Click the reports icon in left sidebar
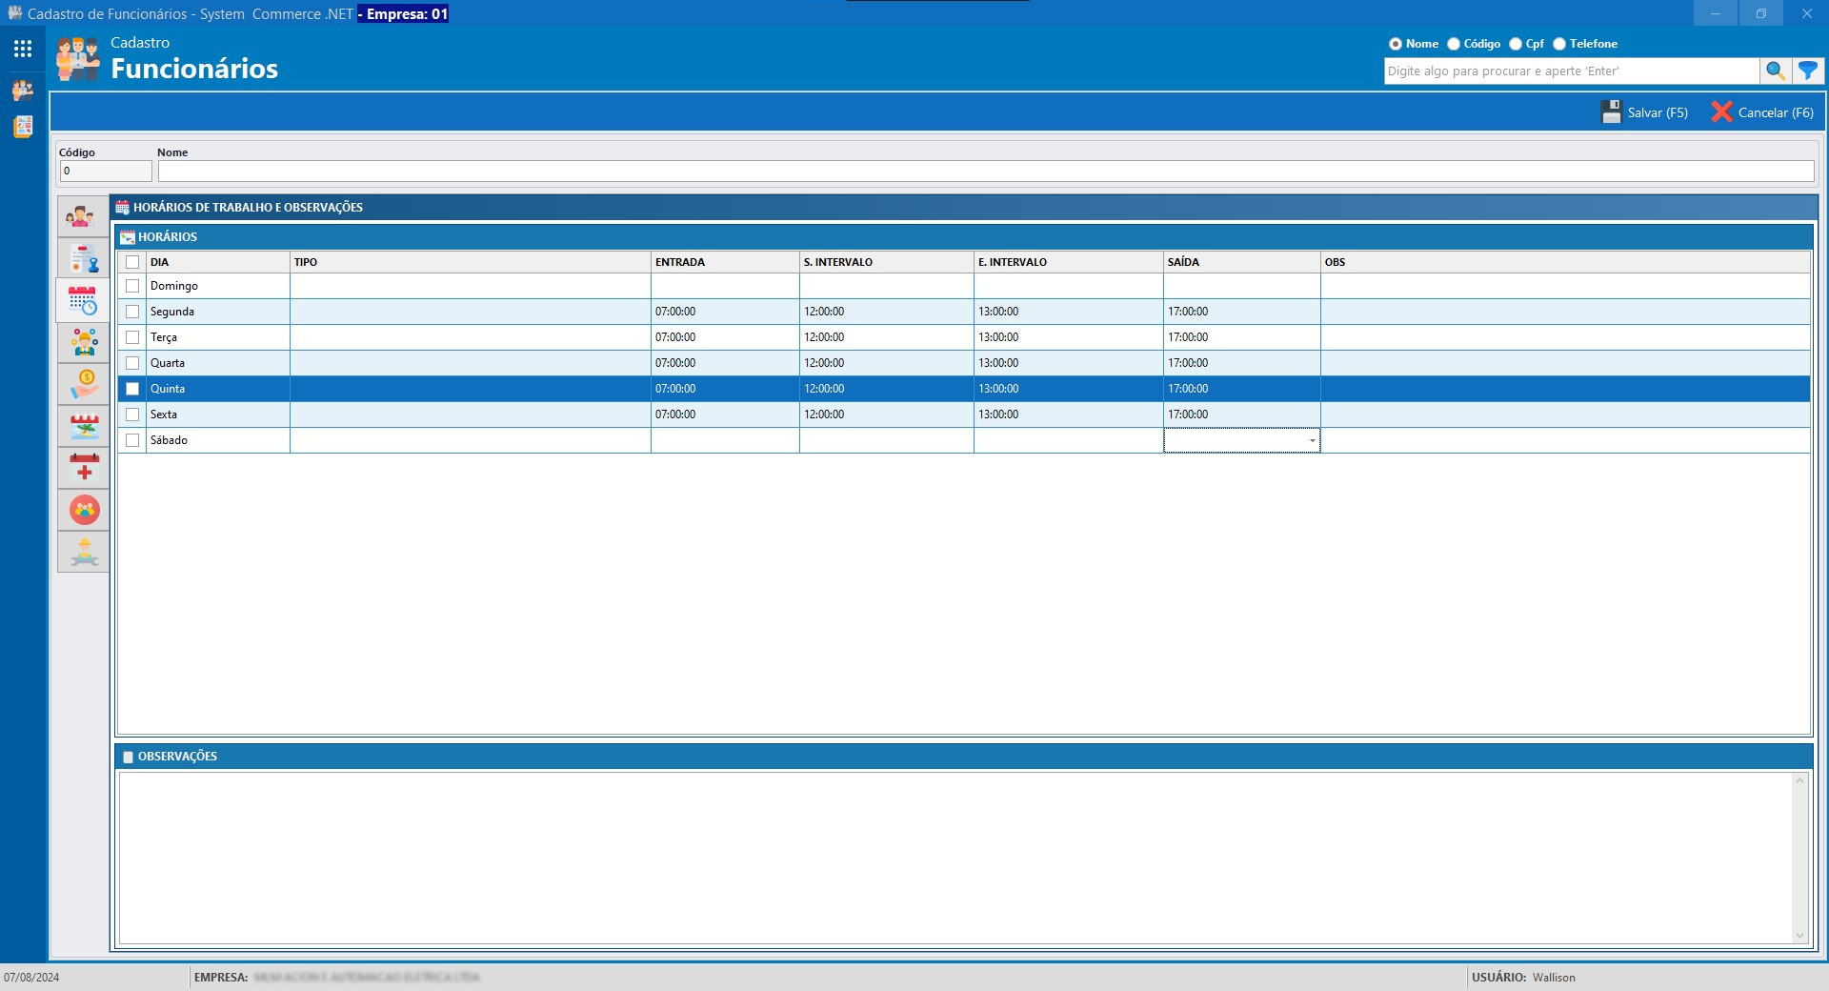The height and width of the screenshot is (991, 1829). [x=23, y=127]
